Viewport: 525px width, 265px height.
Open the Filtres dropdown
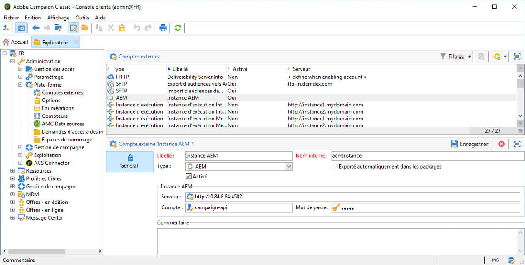click(456, 57)
